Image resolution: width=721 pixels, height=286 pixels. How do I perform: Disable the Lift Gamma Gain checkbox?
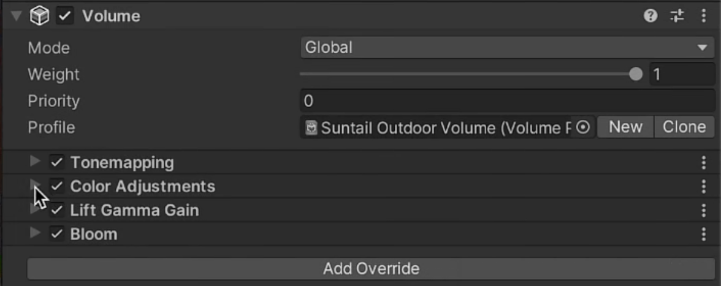(57, 211)
